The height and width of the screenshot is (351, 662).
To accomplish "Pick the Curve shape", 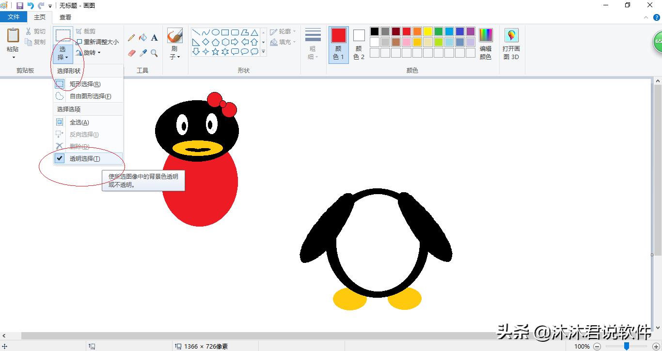I will coord(206,32).
